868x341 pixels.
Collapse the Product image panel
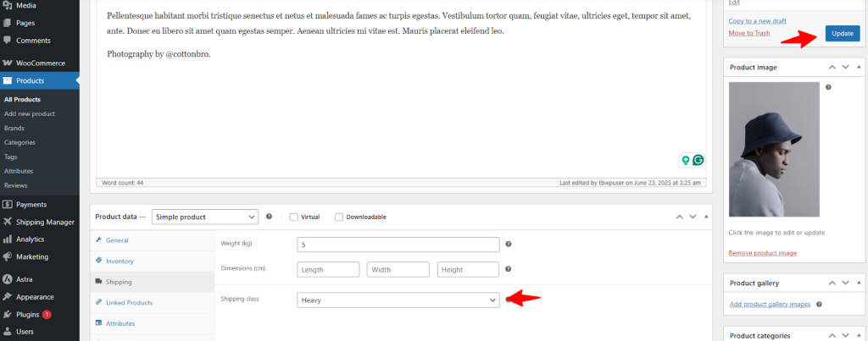pos(860,67)
